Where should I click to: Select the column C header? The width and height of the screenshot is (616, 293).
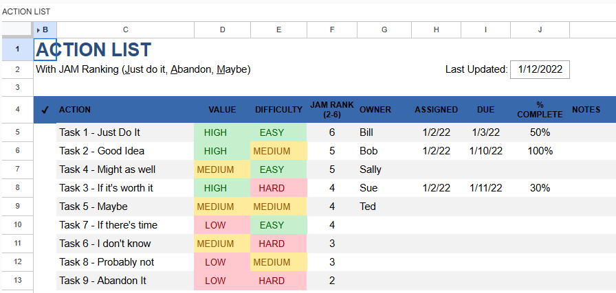(125, 30)
